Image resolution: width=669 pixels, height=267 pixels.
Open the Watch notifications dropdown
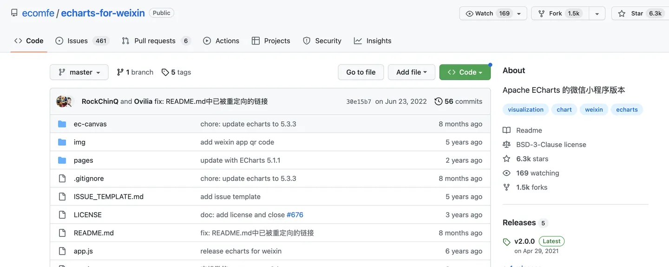tap(493, 13)
